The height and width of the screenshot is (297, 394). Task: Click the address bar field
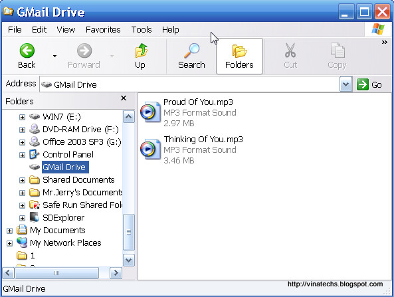click(189, 84)
